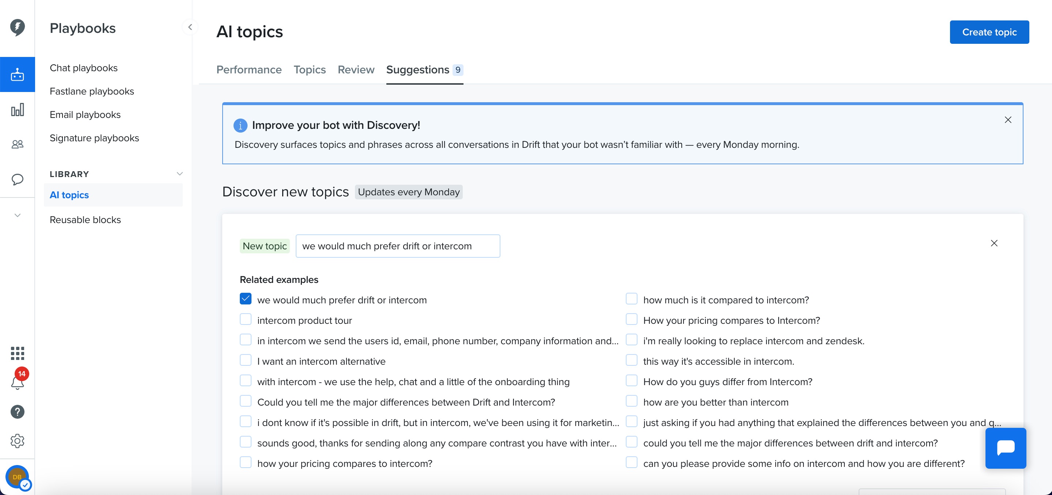The image size is (1052, 495).
Task: Select the Suggestions tab
Action: coord(424,70)
